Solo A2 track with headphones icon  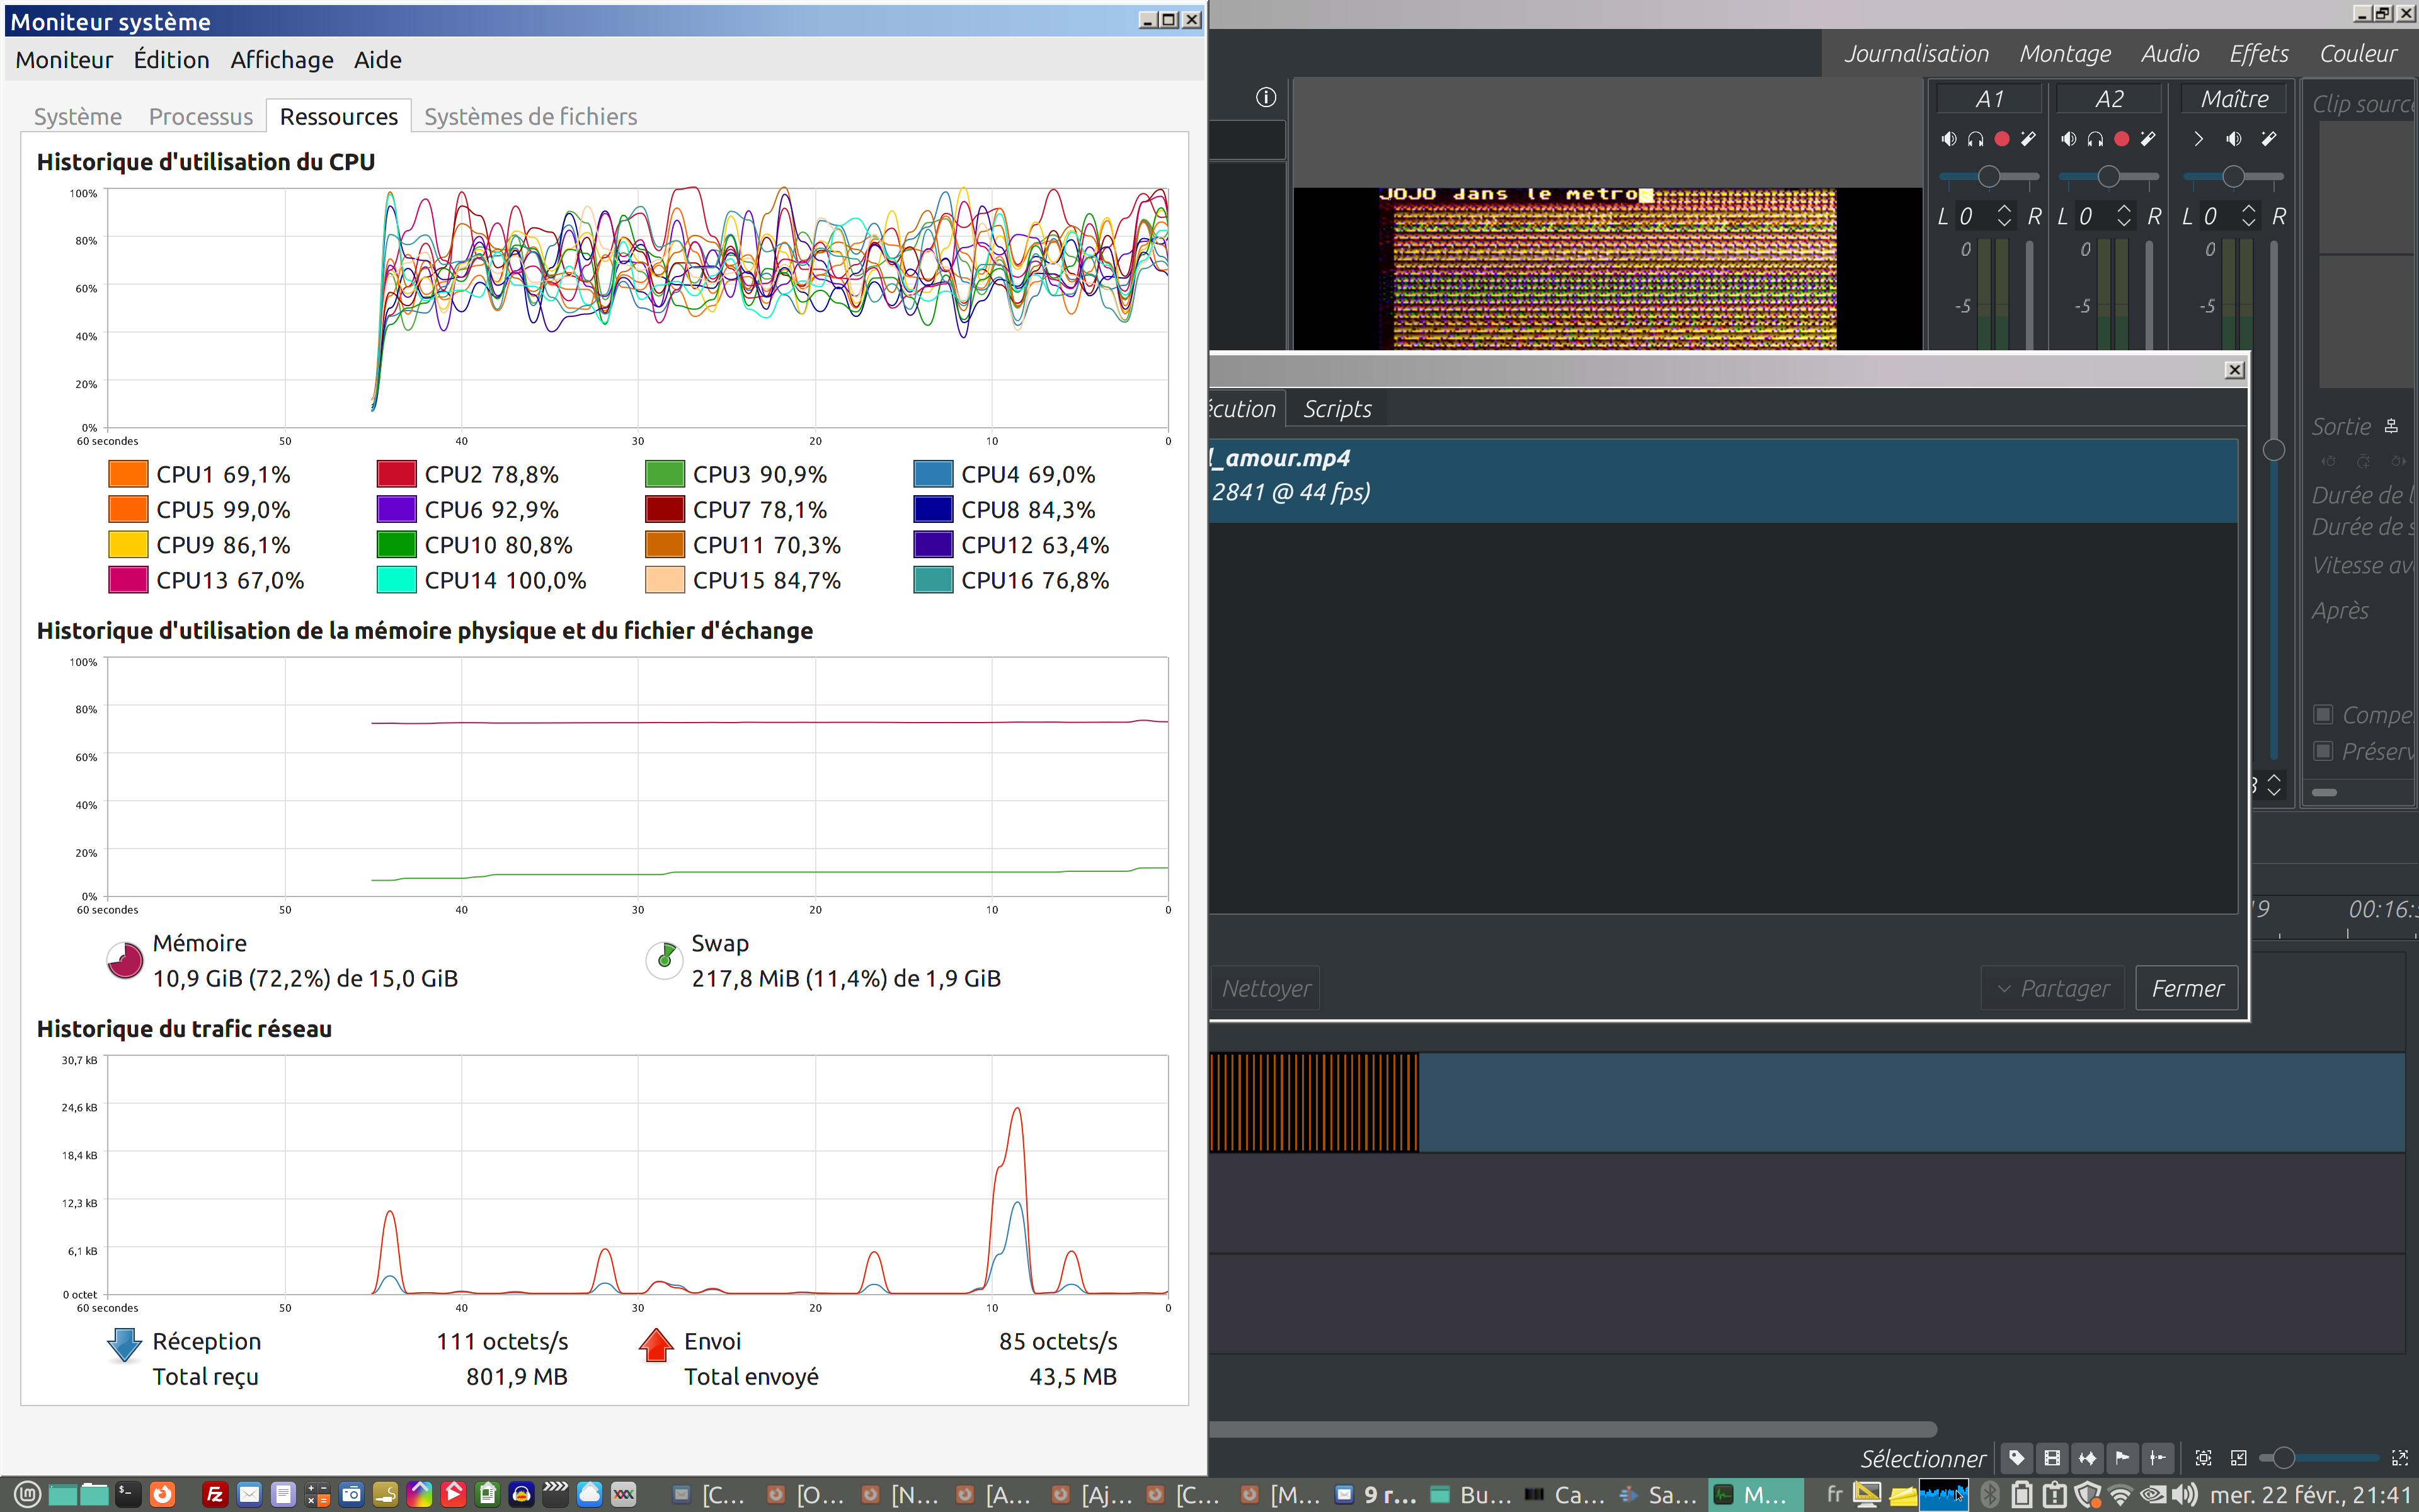pos(2095,139)
